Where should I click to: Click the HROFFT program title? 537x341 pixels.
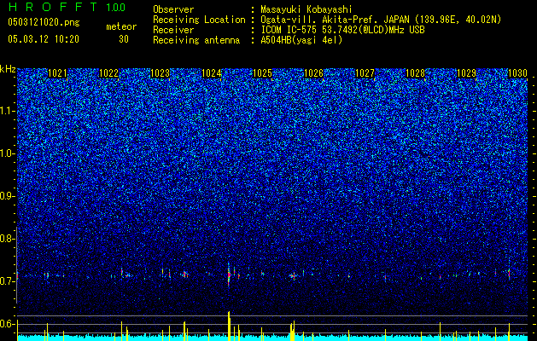(53, 7)
